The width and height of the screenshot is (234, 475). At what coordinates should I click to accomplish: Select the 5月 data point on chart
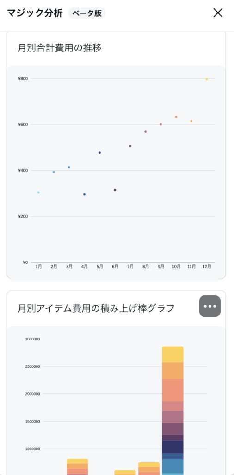(x=99, y=153)
